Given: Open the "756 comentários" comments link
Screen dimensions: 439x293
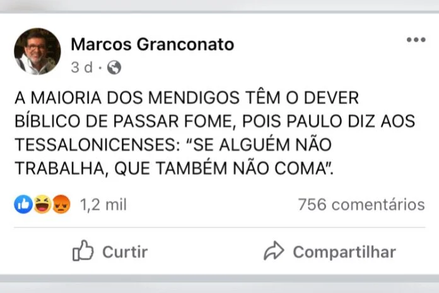Looking at the screenshot, I should [361, 205].
